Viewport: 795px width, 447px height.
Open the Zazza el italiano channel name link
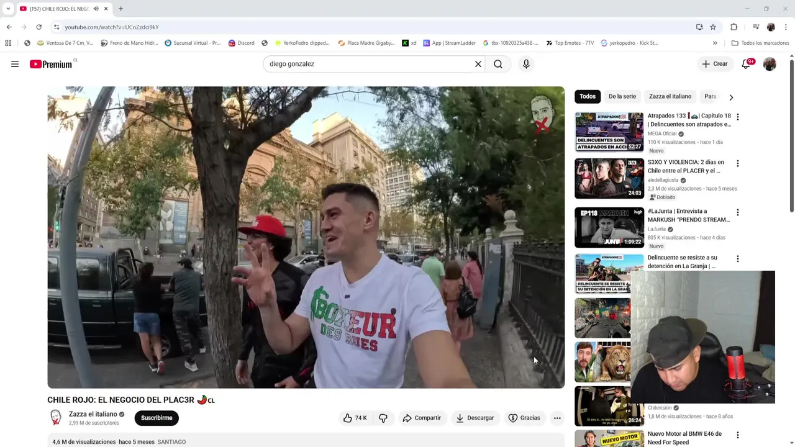[93, 414]
